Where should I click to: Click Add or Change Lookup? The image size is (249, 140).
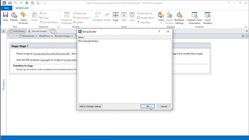point(90,106)
